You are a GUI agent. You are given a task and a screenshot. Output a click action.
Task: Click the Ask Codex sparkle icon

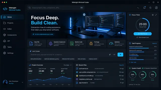point(30,51)
